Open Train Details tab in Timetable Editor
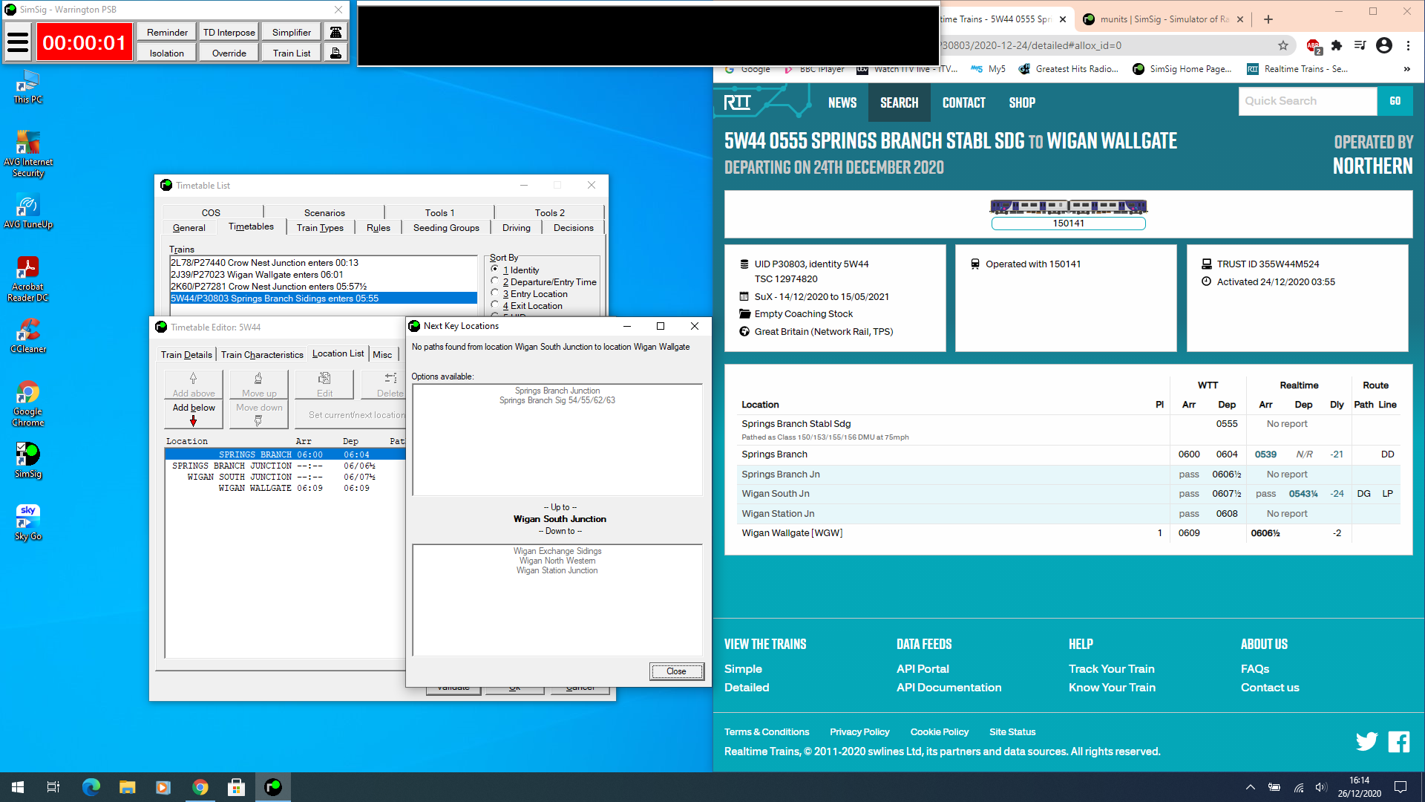 (x=186, y=355)
